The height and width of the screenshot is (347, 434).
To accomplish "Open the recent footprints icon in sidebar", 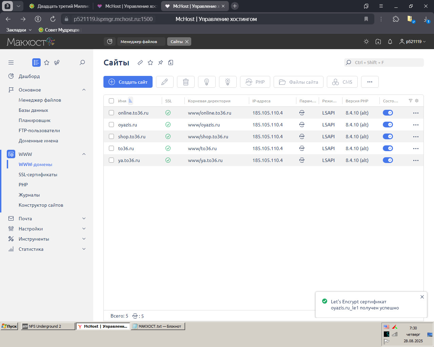I will [x=57, y=62].
